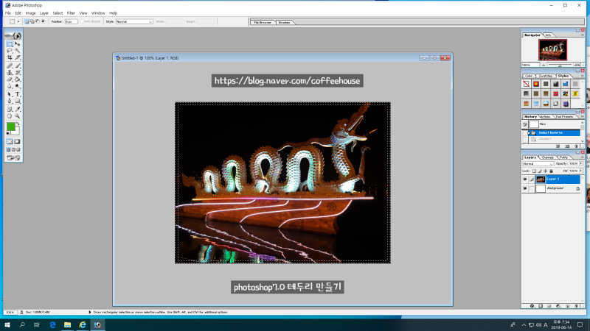Screen dimensions: 590x331
Task: Hide Layer 1 visibility eye
Action: pyautogui.click(x=525, y=179)
